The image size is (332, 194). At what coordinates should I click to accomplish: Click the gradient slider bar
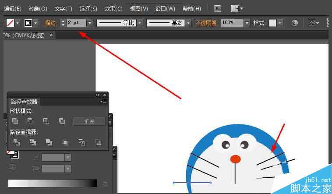coord(53,183)
